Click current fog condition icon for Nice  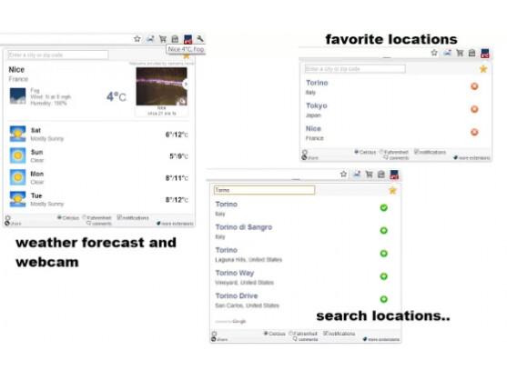pos(18,95)
